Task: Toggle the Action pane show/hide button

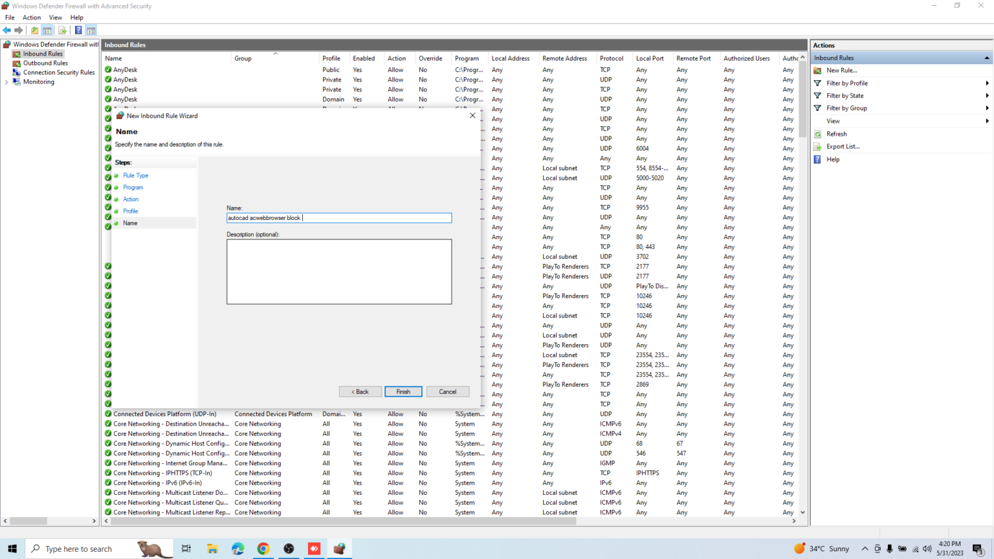Action: click(x=91, y=30)
